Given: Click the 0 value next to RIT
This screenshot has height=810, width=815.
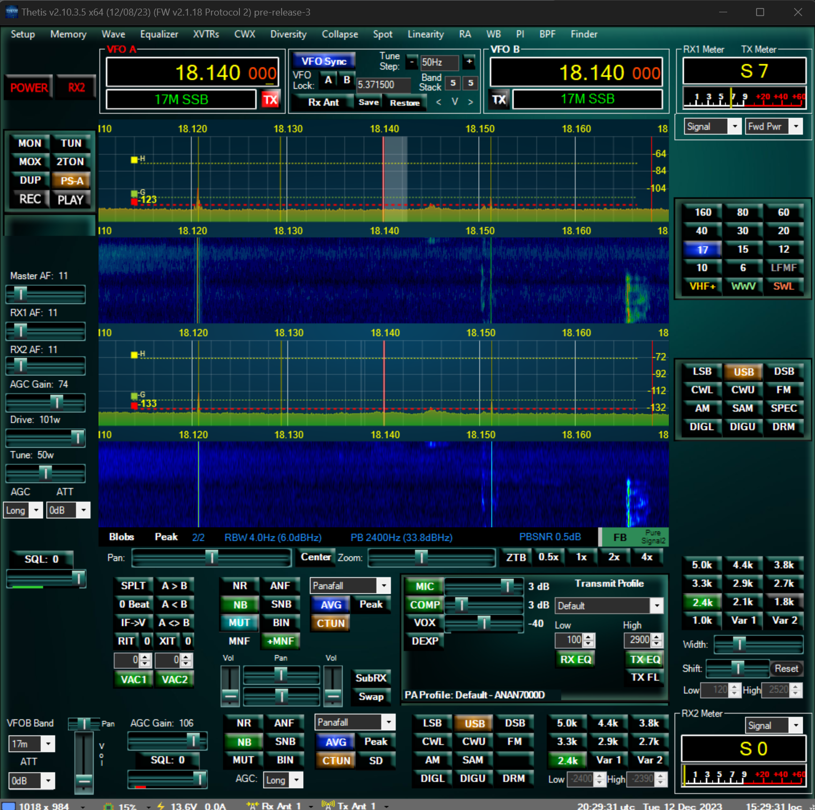Looking at the screenshot, I should coord(147,641).
